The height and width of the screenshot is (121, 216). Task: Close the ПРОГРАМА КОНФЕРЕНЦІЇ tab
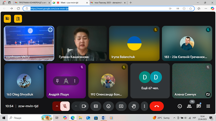point(49,3)
